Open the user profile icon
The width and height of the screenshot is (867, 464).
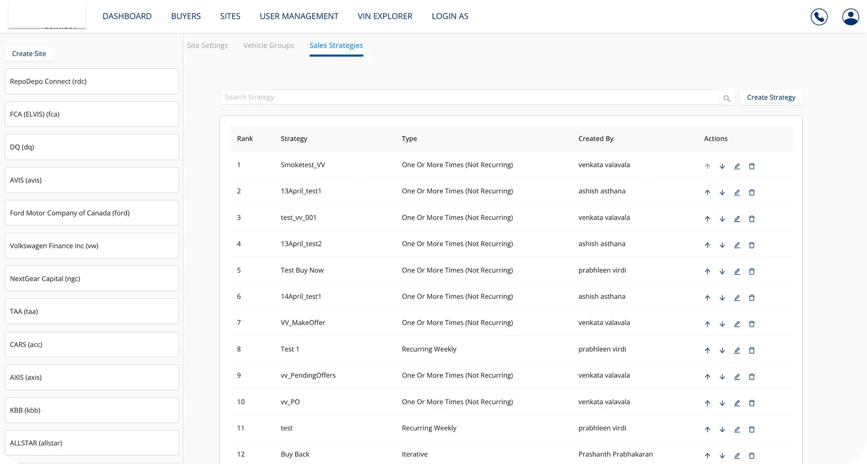[850, 17]
